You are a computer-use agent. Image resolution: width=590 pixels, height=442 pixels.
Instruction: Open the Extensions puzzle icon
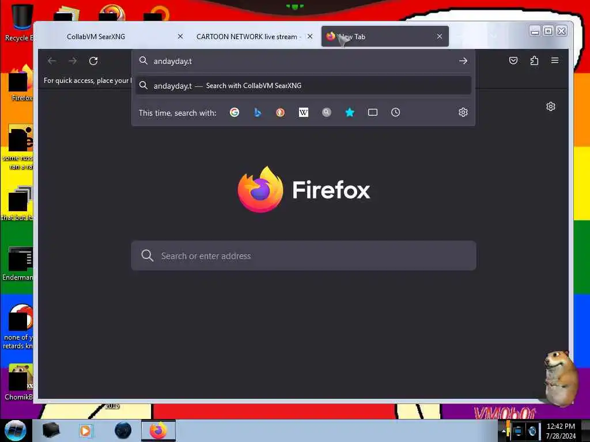pyautogui.click(x=534, y=60)
